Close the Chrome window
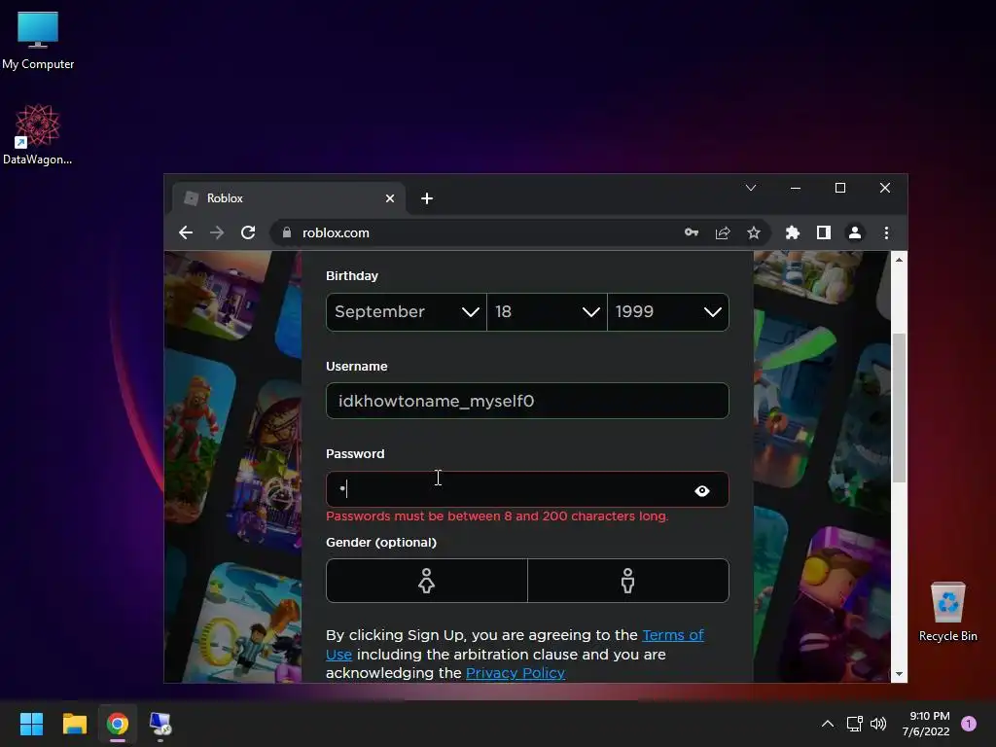This screenshot has height=747, width=996. coord(885,188)
